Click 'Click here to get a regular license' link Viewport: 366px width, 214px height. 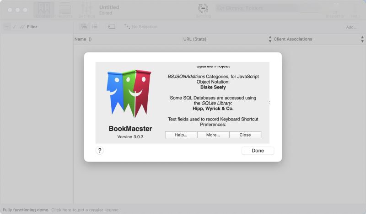pyautogui.click(x=86, y=210)
